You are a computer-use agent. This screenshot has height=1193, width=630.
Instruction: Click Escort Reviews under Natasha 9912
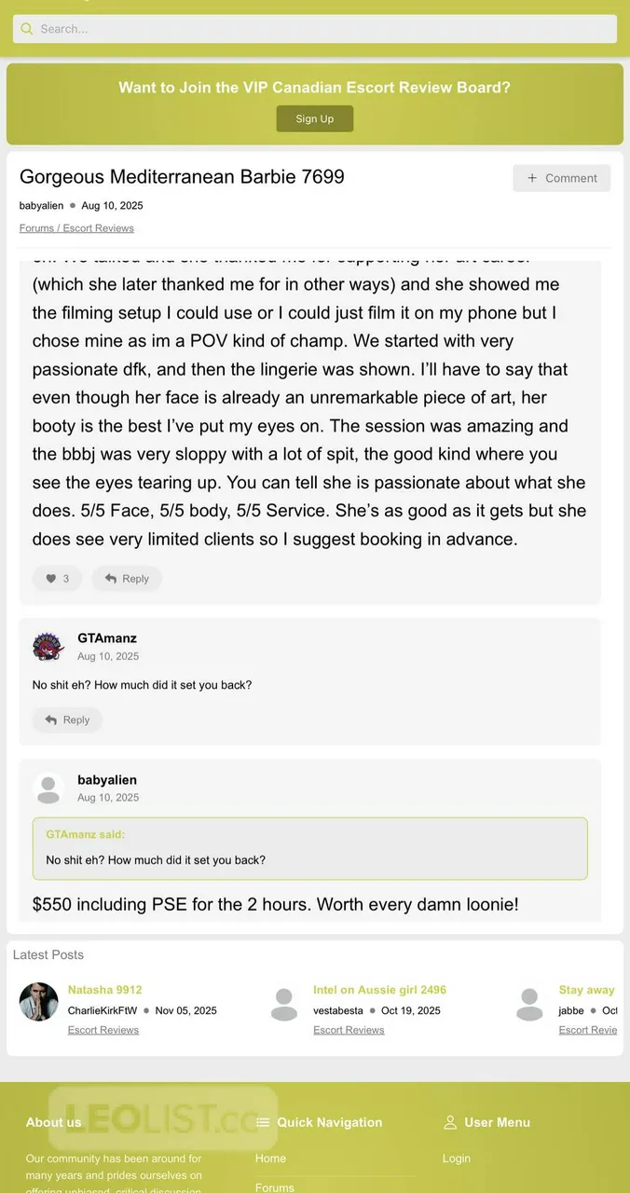click(x=103, y=1030)
